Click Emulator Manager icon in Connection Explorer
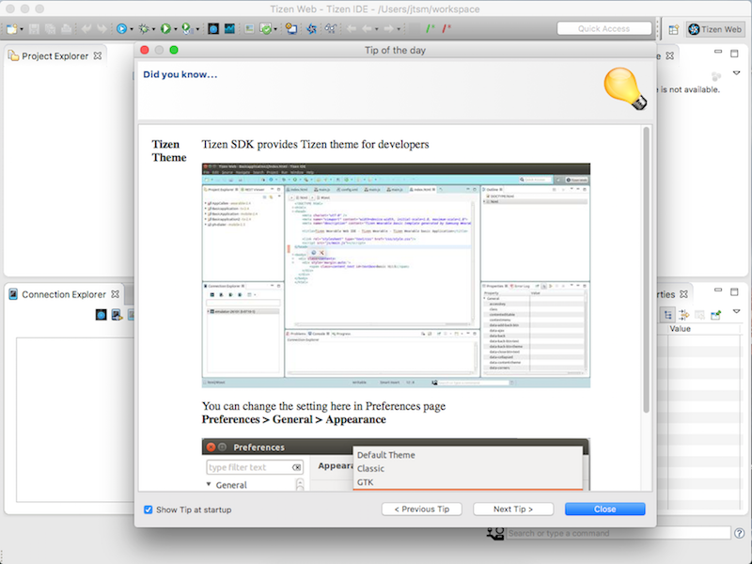 pos(101,315)
